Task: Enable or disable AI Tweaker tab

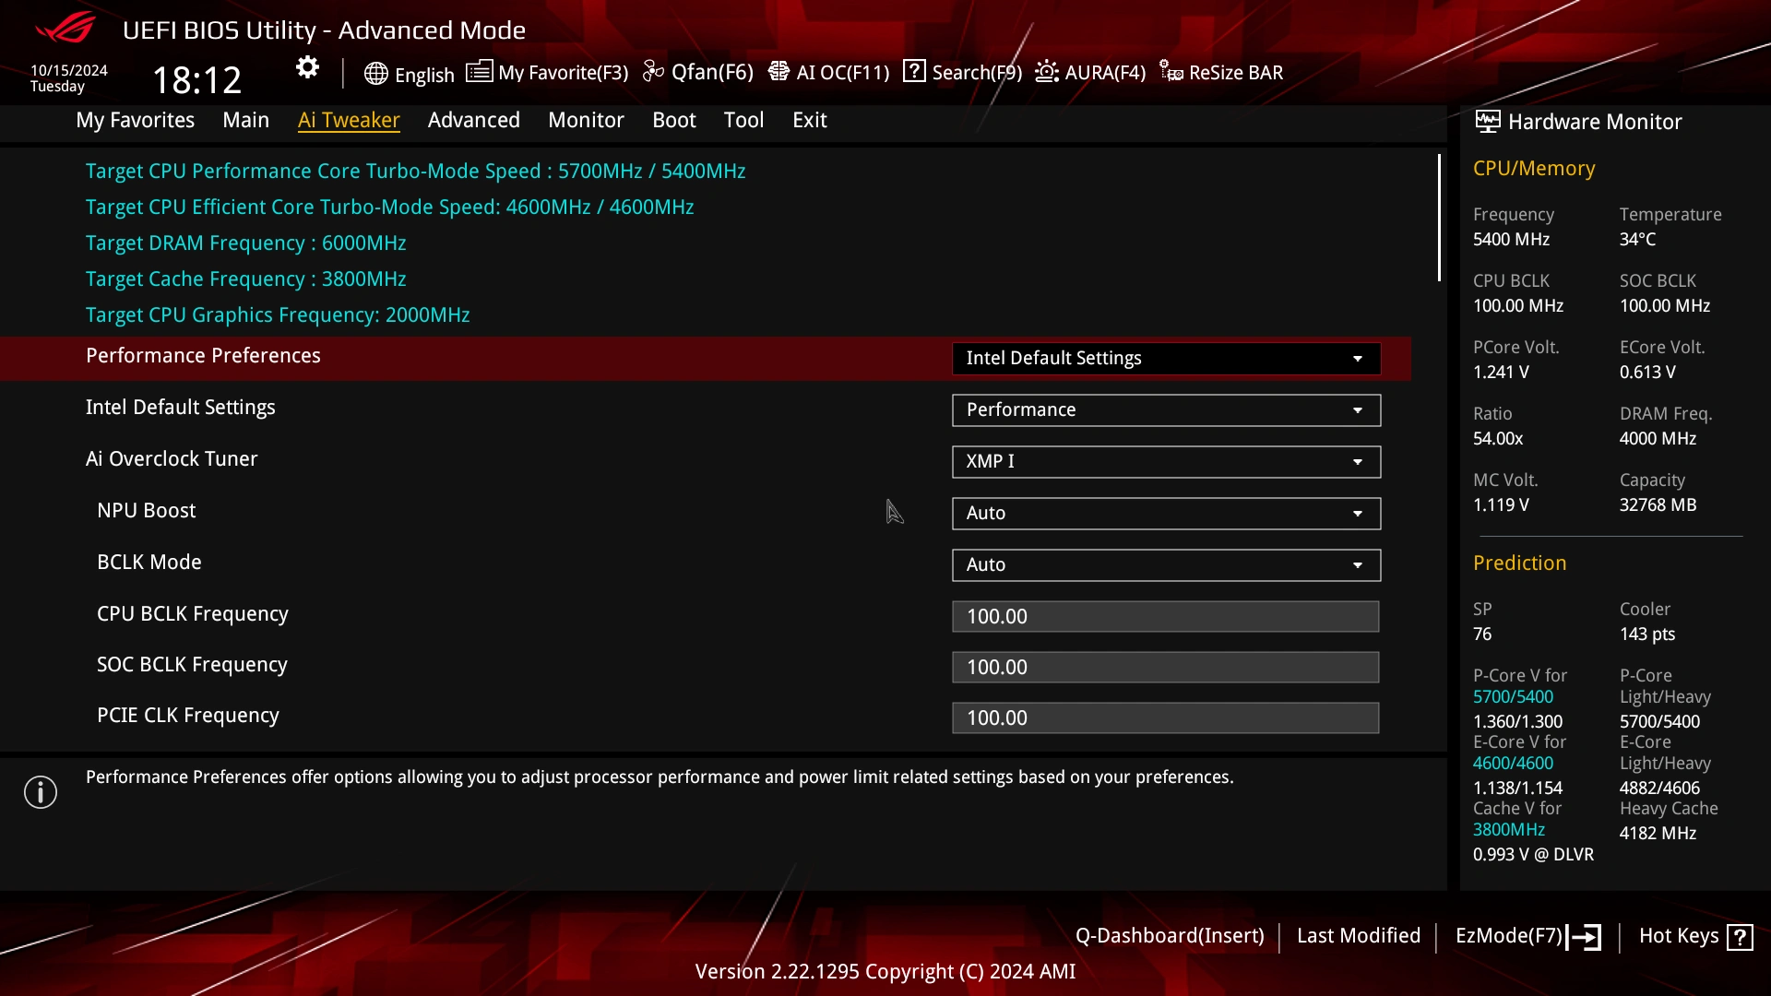Action: click(x=349, y=119)
